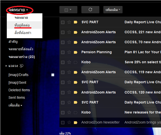Toggle importance marker on AndroidZoom 221 new email
This screenshot has width=161, height=135.
coord(76,32)
